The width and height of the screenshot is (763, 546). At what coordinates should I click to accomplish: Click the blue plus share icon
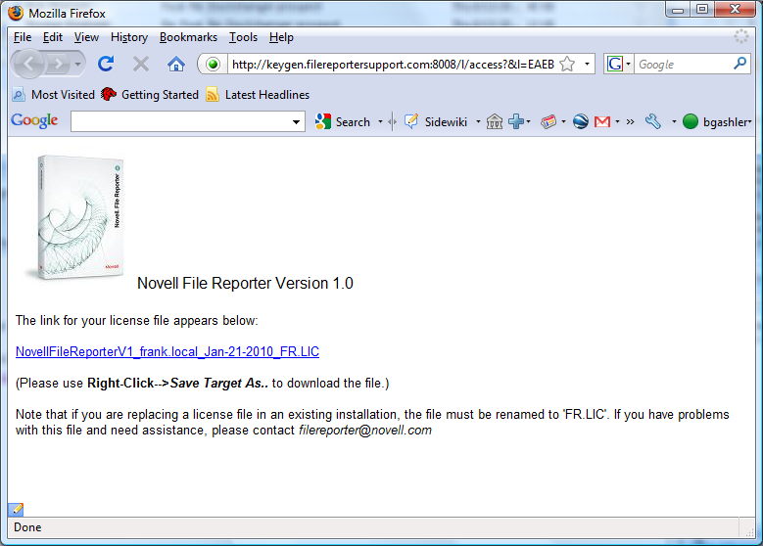516,121
